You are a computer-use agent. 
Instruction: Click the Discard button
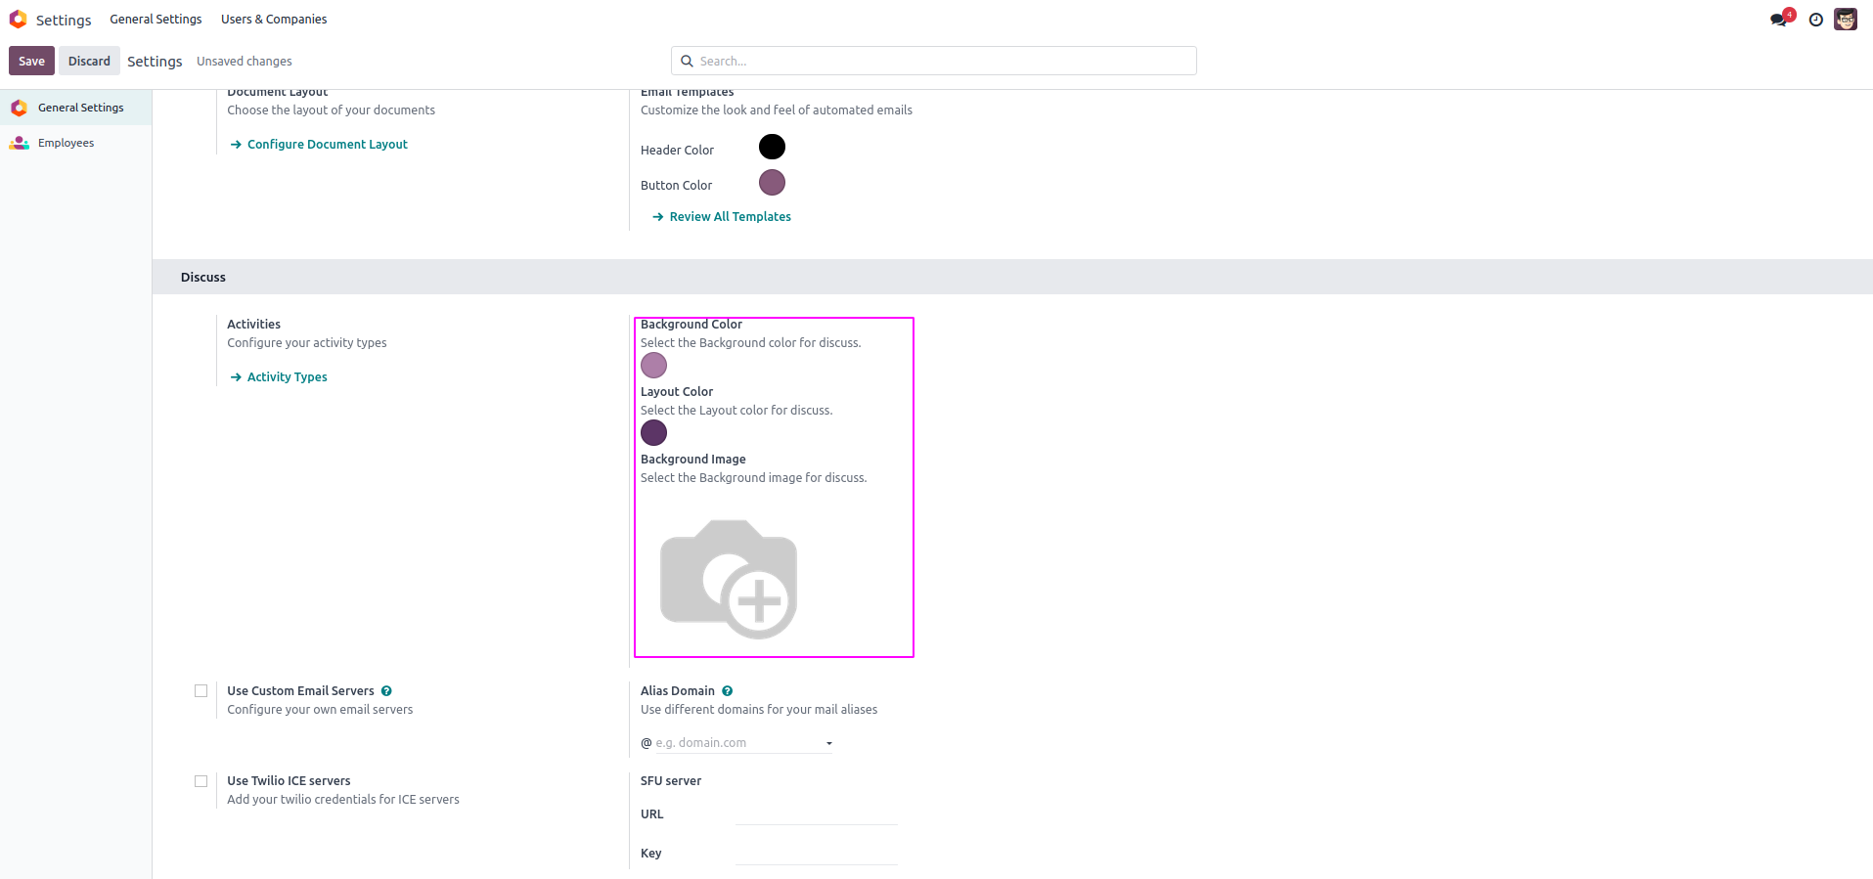(x=89, y=61)
